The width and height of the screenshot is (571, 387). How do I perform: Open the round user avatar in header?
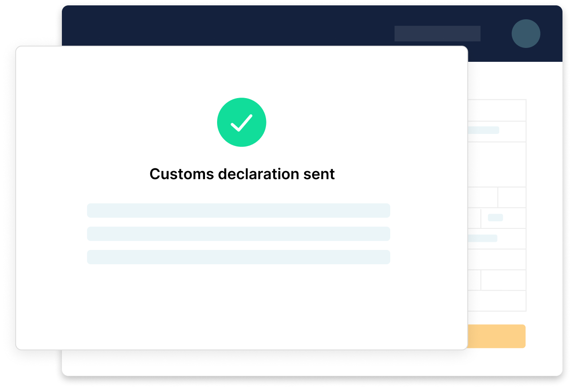526,34
